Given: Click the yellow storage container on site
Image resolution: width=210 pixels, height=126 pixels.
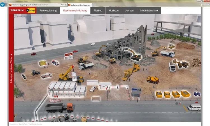Looking at the screenshot, I should click(x=43, y=63).
